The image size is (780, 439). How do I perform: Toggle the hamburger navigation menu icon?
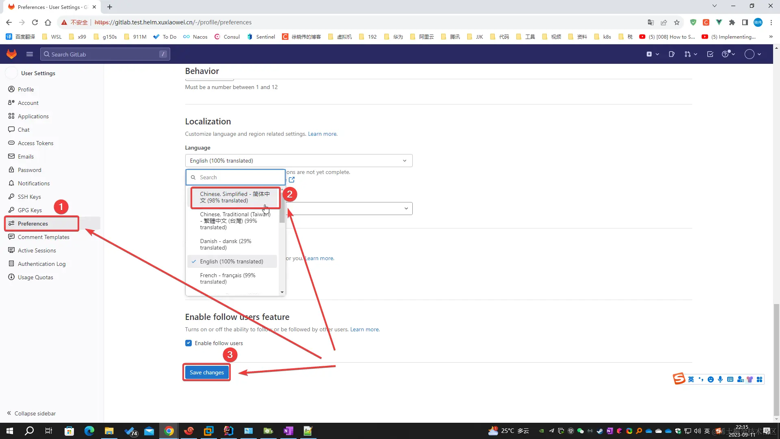[x=30, y=54]
